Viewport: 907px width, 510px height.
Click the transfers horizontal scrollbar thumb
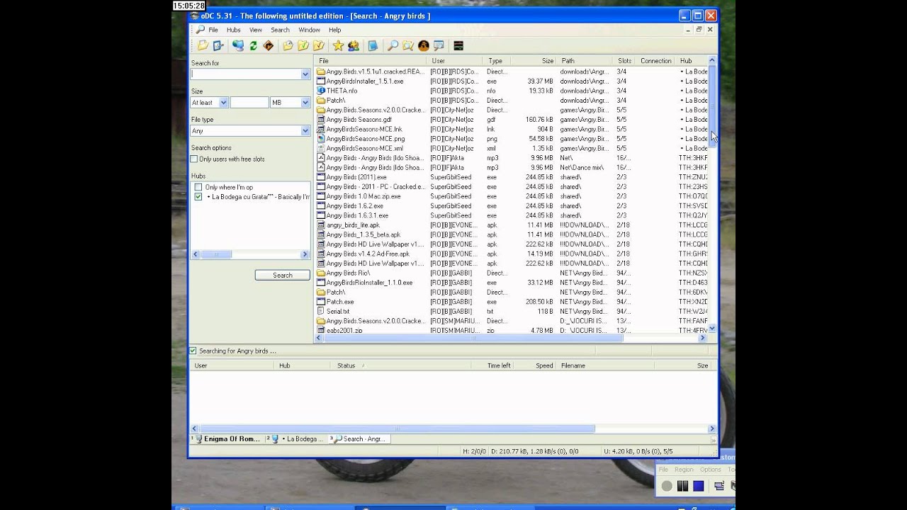[397, 429]
